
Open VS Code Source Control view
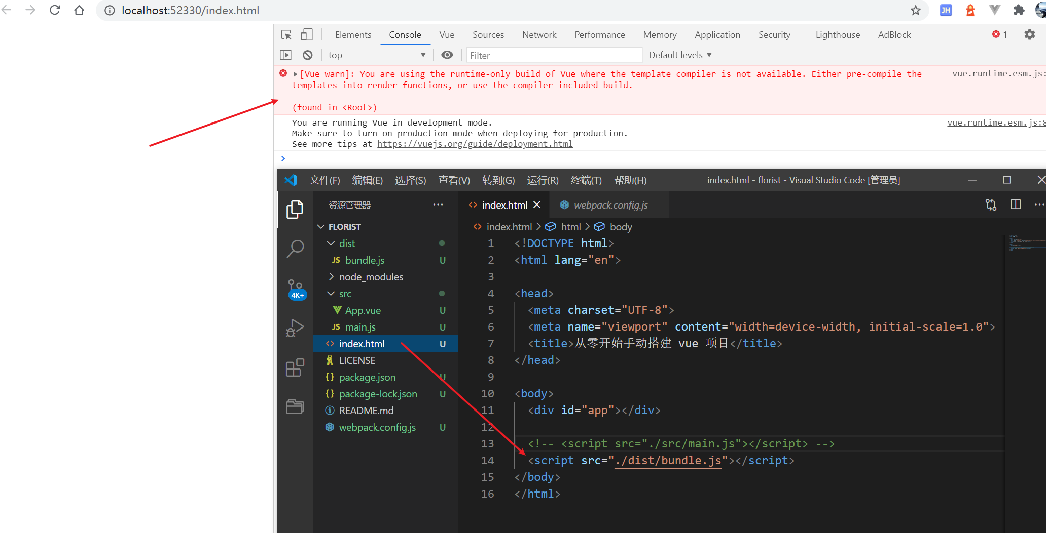pos(296,289)
